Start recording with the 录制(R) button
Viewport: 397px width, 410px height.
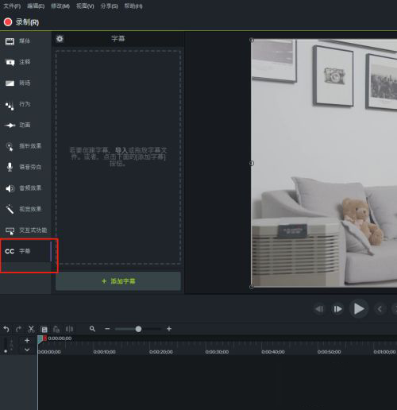click(x=21, y=22)
